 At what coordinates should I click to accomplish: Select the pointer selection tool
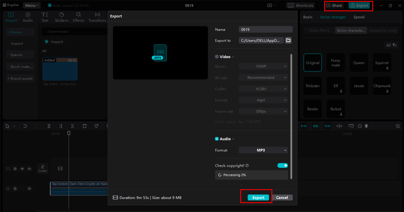pyautogui.click(x=8, y=126)
